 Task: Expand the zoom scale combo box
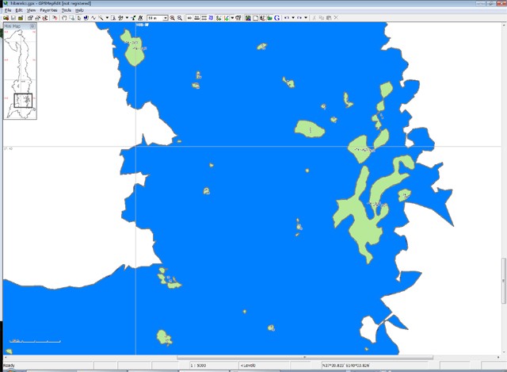[165, 17]
